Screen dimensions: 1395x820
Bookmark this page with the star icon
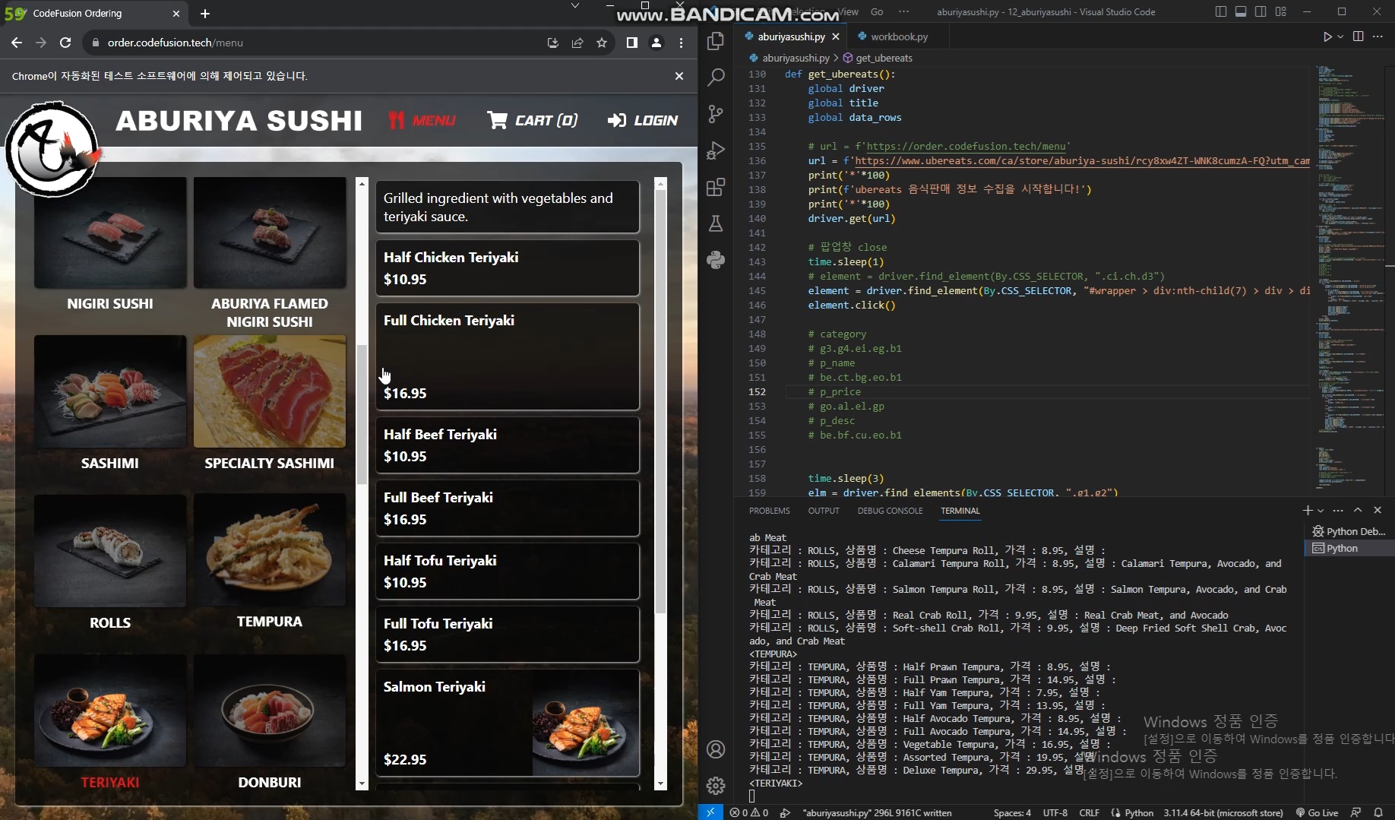(602, 43)
